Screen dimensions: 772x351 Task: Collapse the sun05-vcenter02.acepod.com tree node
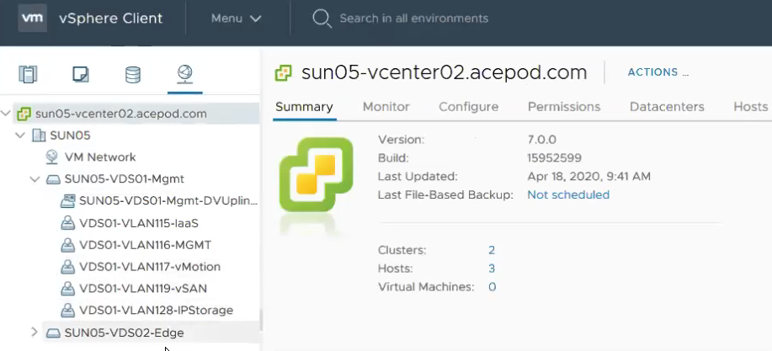click(x=6, y=114)
